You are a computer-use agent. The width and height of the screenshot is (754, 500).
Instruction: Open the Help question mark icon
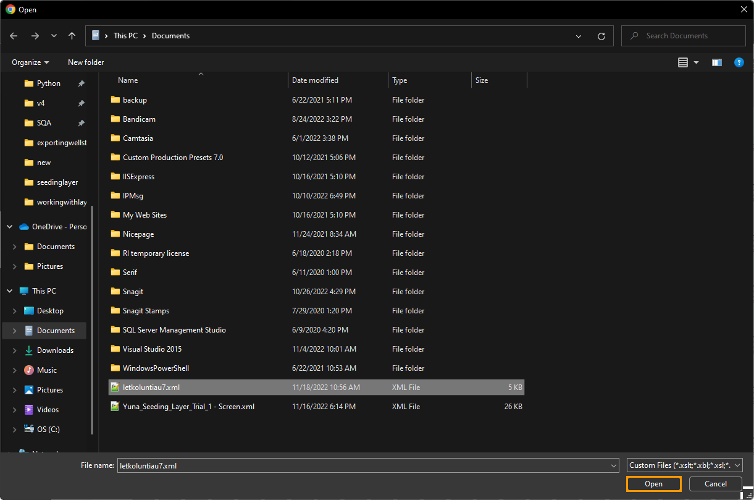pos(739,62)
